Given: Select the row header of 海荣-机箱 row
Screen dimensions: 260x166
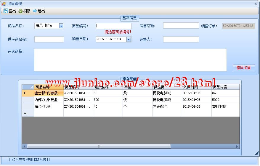Looking at the screenshot, I should (x=28, y=106).
